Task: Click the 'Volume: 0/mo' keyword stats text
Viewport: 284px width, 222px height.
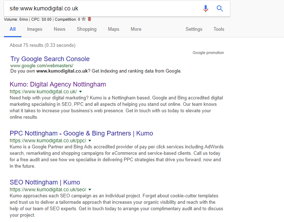Action: pos(16,19)
